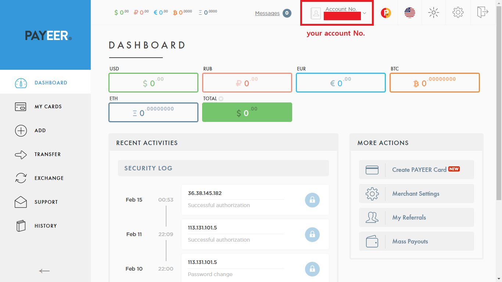502x282 pixels.
Task: Select the ETH balance box
Action: pyautogui.click(x=153, y=112)
